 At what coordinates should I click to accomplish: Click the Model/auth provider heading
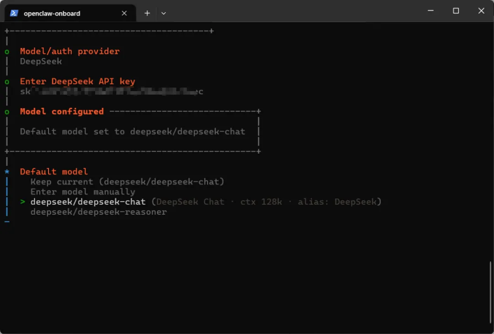[70, 51]
